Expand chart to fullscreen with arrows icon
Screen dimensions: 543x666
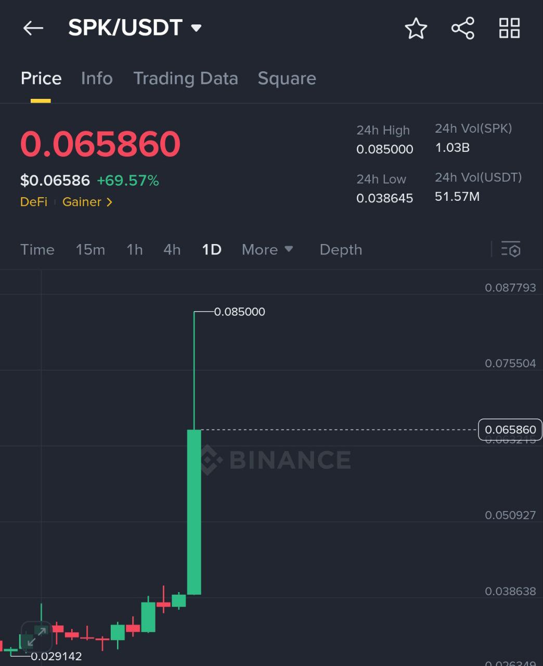[36, 636]
